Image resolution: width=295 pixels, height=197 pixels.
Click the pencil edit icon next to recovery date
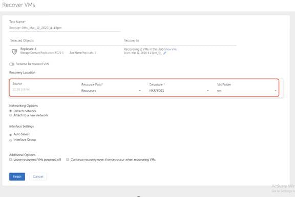click(165, 53)
